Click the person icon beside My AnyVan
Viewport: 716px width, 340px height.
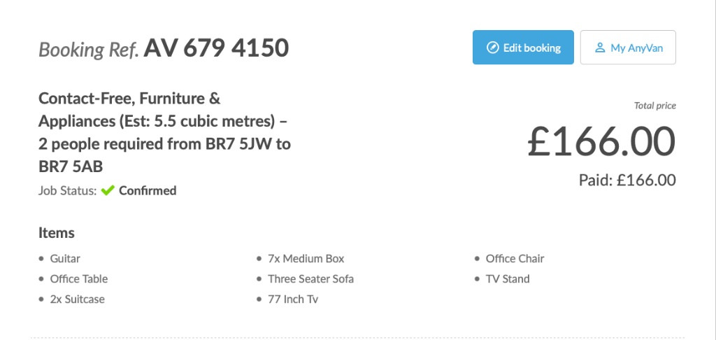(599, 48)
